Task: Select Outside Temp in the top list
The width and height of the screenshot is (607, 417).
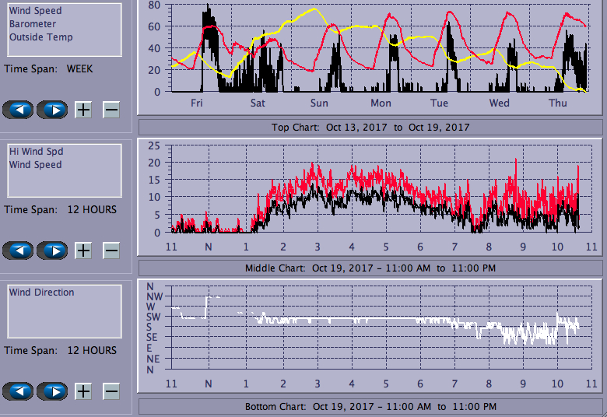Action: click(x=40, y=37)
